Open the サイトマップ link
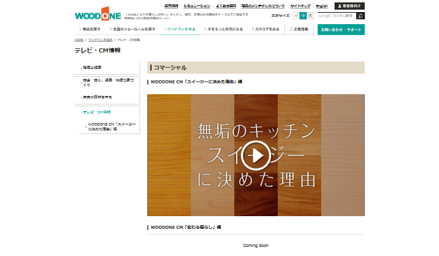439x256 pixels. pyautogui.click(x=300, y=6)
